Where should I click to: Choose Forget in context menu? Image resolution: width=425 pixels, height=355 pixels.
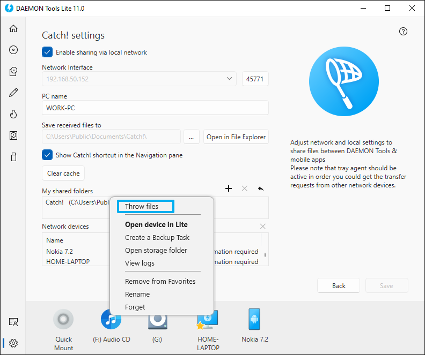[135, 307]
